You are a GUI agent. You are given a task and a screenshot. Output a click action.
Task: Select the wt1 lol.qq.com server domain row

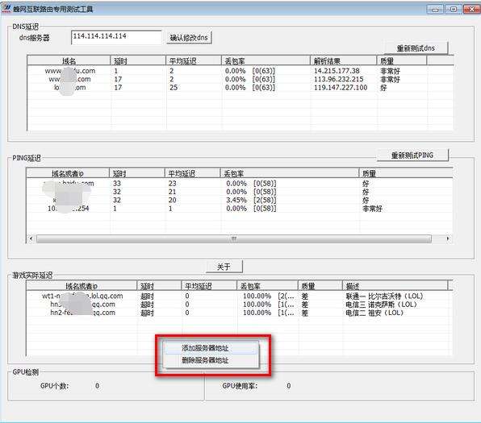click(82, 297)
